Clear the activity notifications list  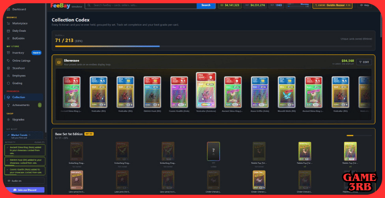coord(40,142)
